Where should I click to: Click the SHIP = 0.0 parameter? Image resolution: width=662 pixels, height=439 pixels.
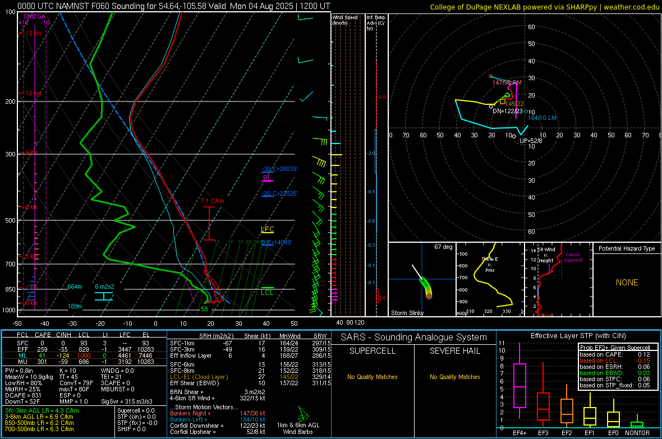131,429
